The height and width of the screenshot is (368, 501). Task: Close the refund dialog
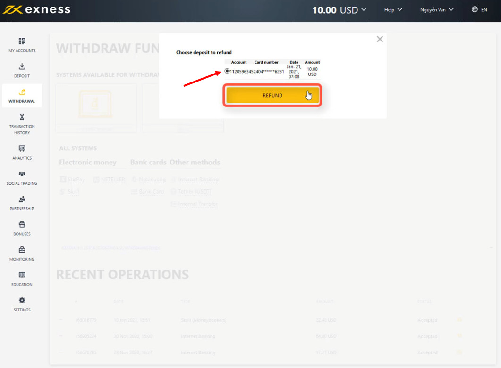380,39
